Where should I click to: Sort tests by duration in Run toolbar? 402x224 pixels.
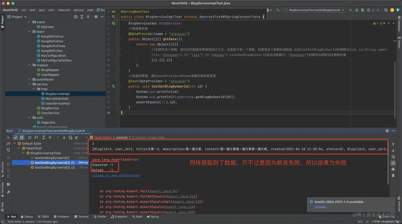36,137
